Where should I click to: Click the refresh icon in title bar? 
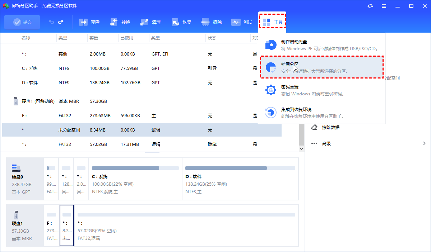click(x=370, y=6)
